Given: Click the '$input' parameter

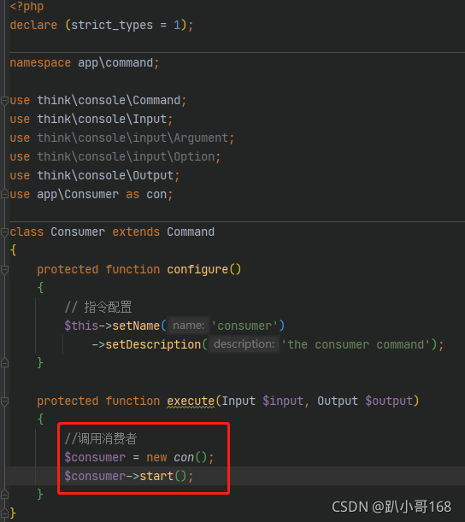Looking at the screenshot, I should coord(283,402).
